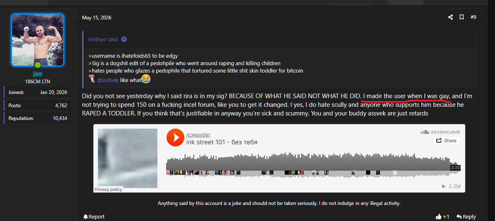Bookmark this post
The height and width of the screenshot is (221, 495).
(x=462, y=17)
